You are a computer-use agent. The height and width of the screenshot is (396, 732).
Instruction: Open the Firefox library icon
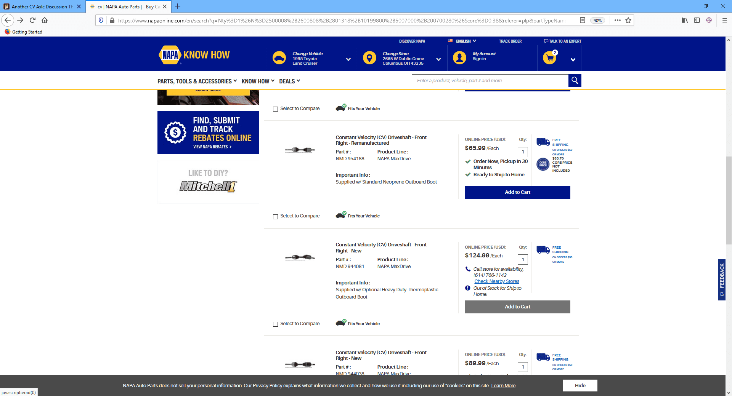(685, 20)
